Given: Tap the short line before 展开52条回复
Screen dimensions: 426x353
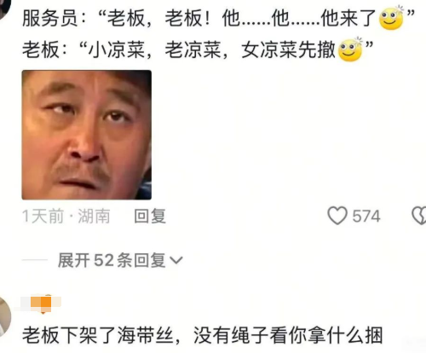Looking at the screenshot, I should point(35,260).
